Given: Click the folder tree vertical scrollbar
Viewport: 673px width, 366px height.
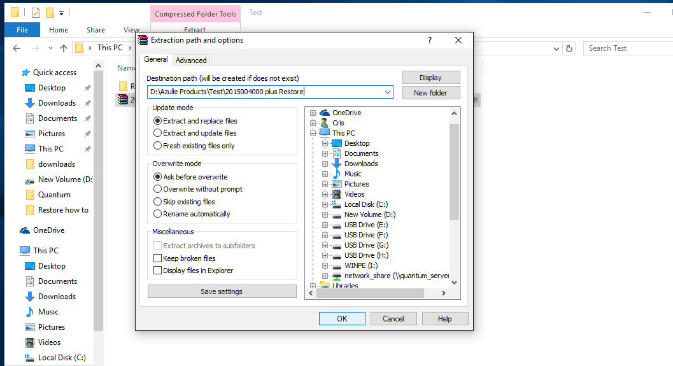Looking at the screenshot, I should (x=454, y=172).
